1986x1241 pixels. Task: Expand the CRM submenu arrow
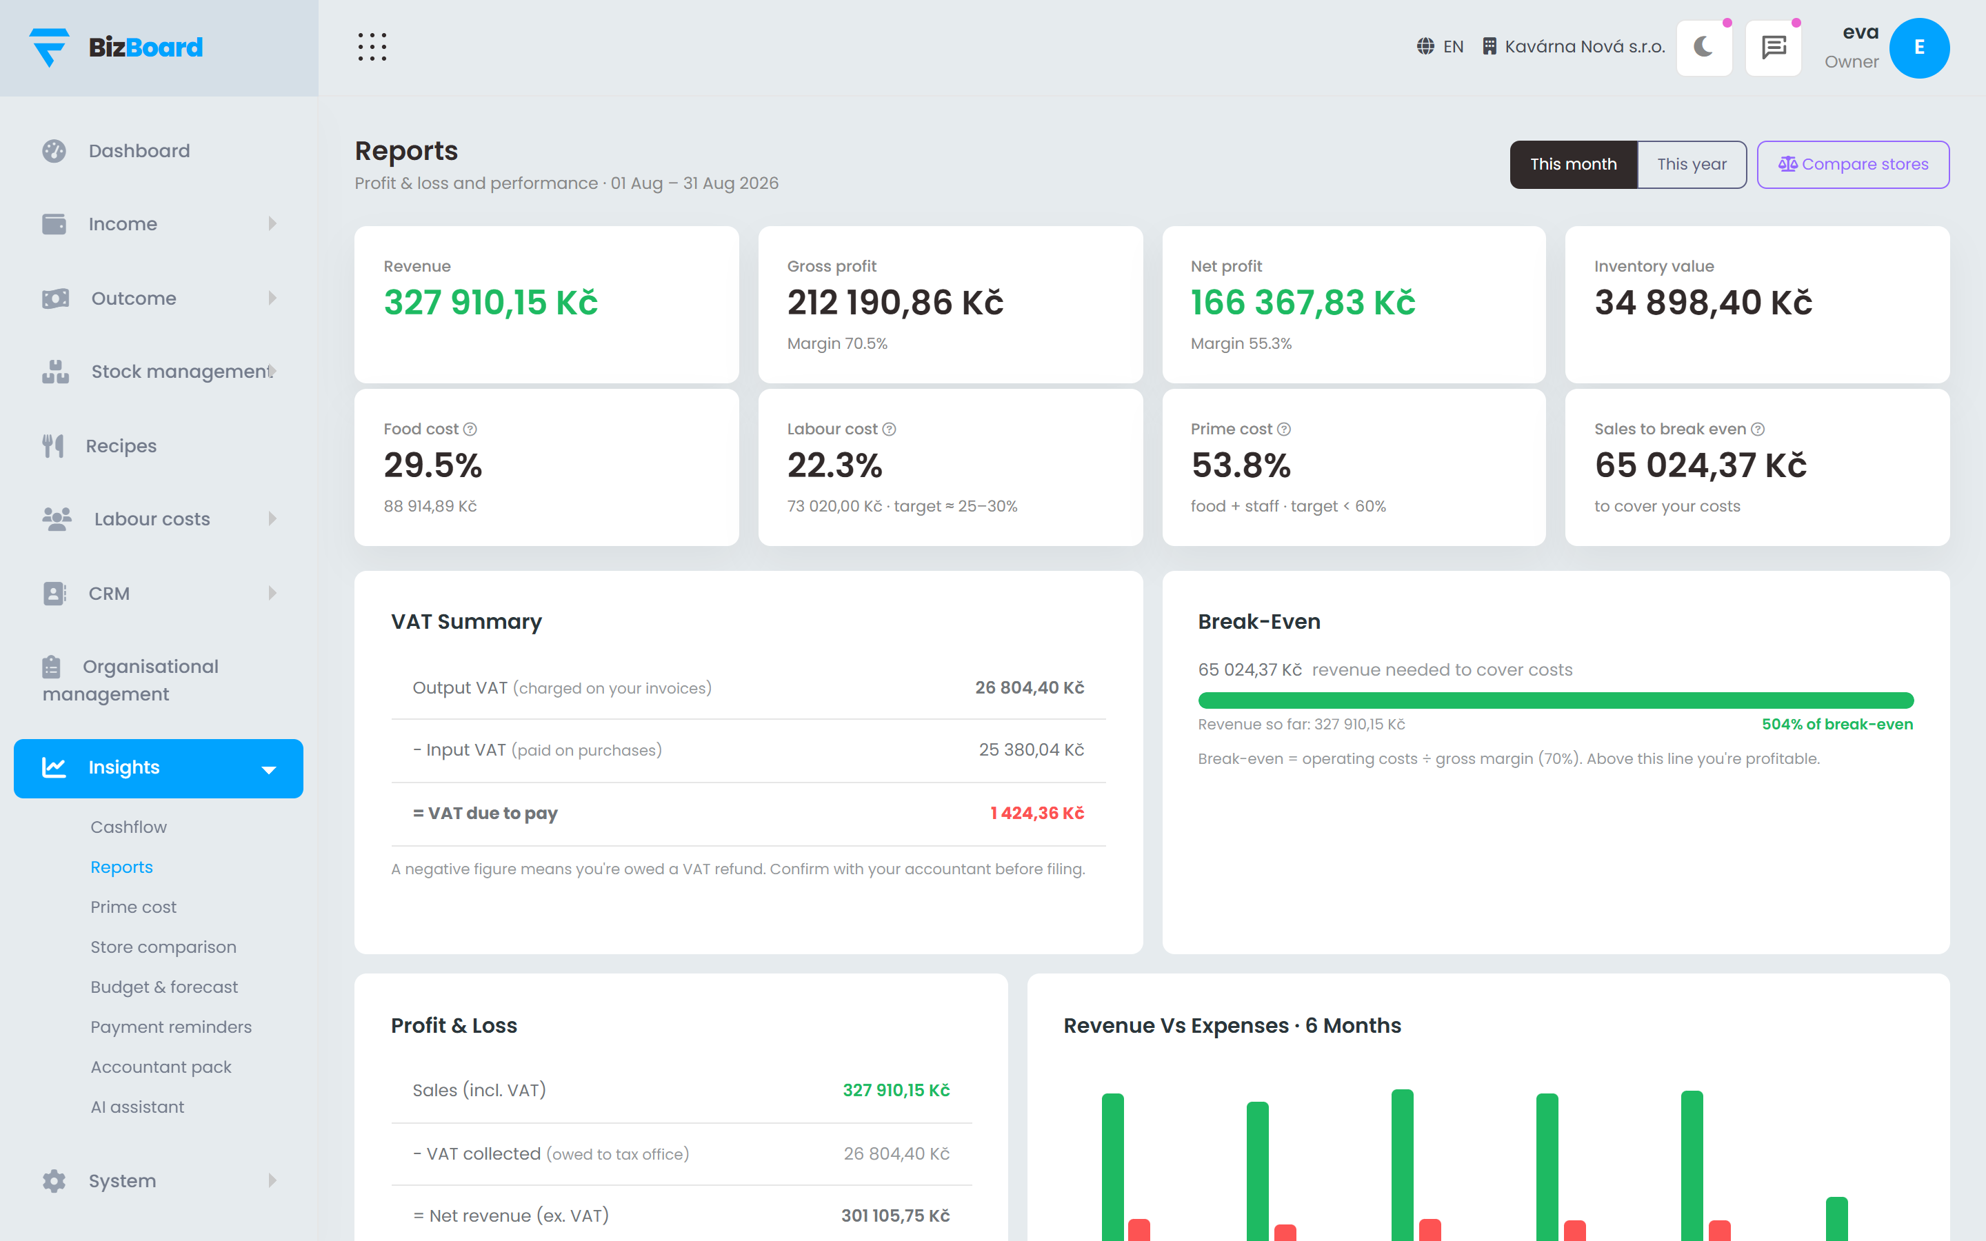(272, 594)
